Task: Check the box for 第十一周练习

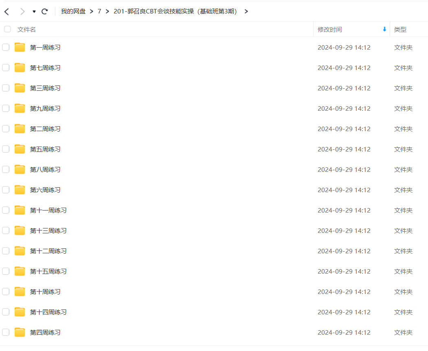Action: pyautogui.click(x=6, y=210)
